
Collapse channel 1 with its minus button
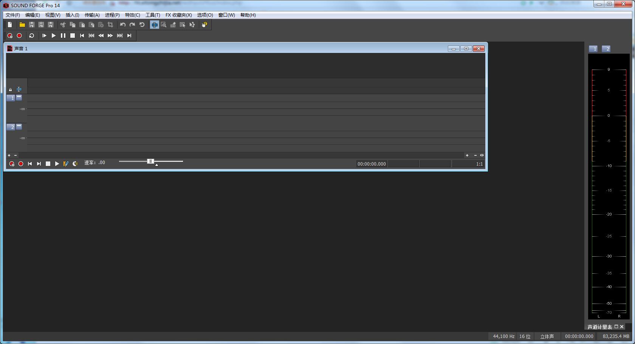[x=19, y=98]
